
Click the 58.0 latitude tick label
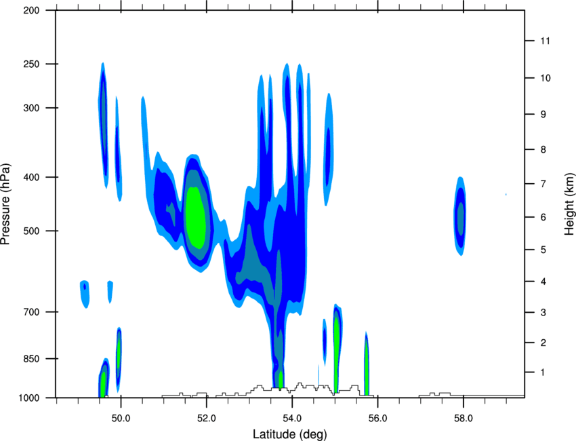[464, 419]
